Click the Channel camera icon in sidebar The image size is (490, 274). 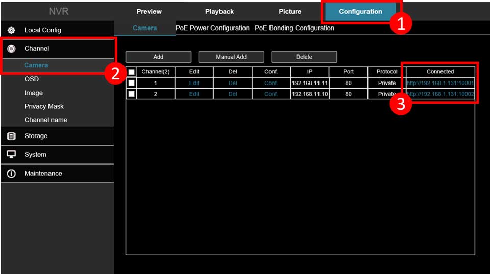click(x=11, y=49)
